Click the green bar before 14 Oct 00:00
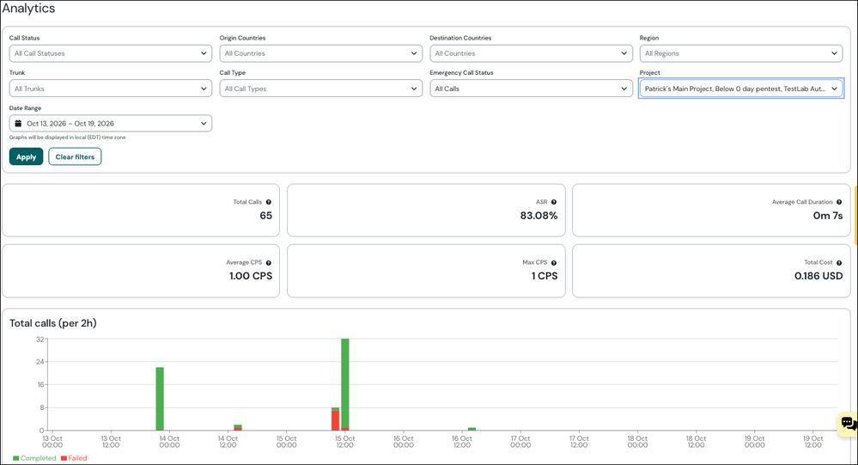Viewport: 858px width, 465px height. point(160,399)
